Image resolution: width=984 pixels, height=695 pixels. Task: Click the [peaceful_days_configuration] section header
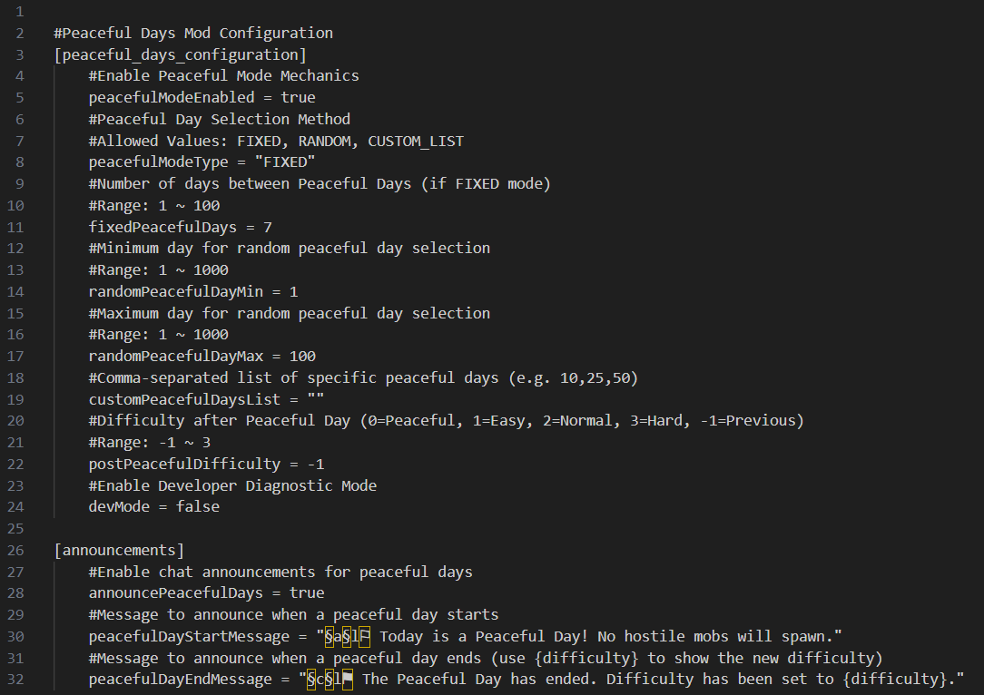click(x=180, y=54)
